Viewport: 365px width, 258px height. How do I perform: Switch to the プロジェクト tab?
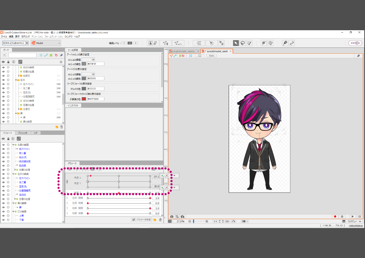click(23, 133)
